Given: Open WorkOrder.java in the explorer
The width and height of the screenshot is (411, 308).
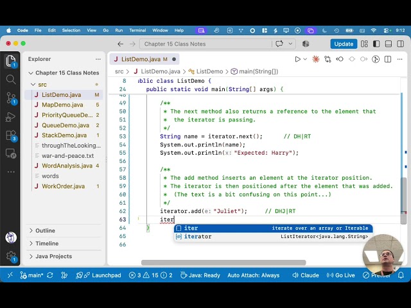Looking at the screenshot, I should (x=64, y=186).
